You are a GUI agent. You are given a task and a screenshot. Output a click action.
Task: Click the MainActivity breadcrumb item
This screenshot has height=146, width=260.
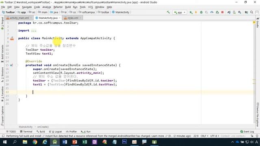121,12
